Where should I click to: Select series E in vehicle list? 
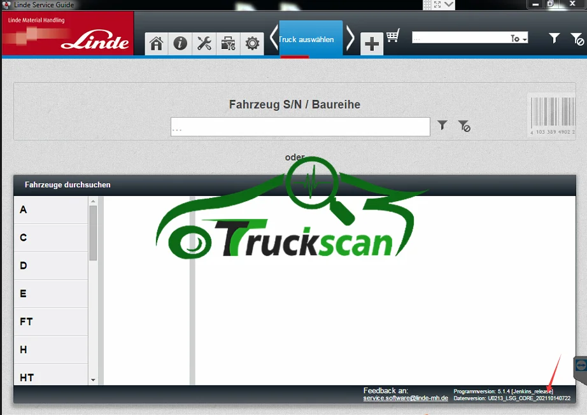pos(51,294)
